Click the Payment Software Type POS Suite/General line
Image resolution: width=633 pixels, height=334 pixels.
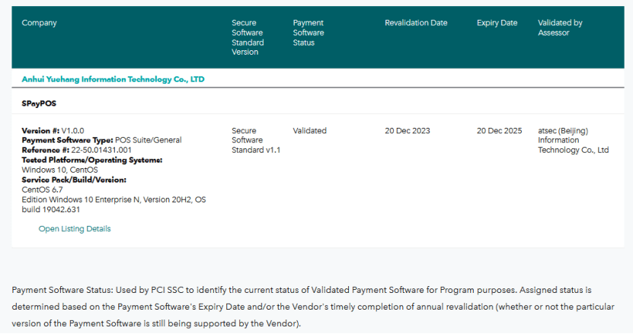pos(101,141)
